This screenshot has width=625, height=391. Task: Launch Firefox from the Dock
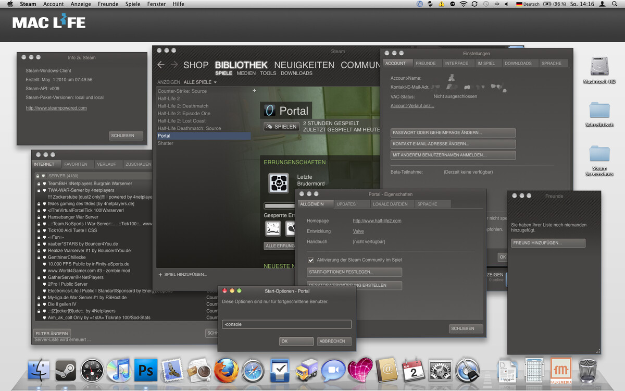[x=227, y=370]
